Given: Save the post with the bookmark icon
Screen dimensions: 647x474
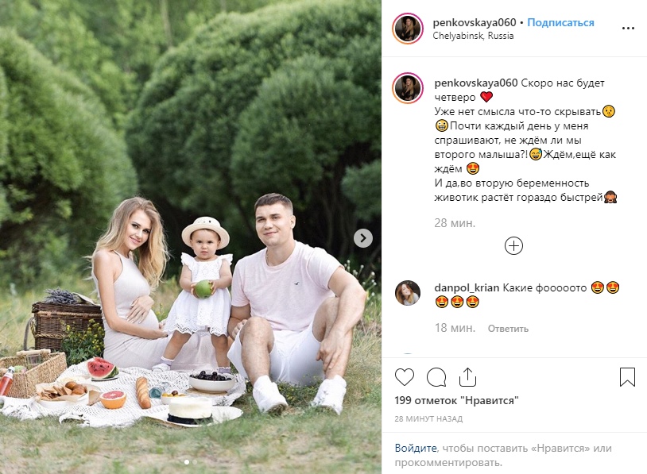Looking at the screenshot, I should click(627, 377).
